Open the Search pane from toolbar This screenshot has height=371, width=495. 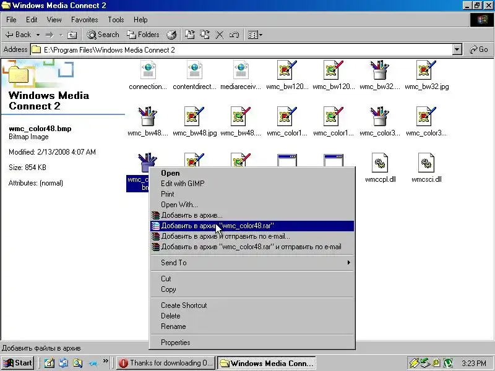[x=103, y=35]
